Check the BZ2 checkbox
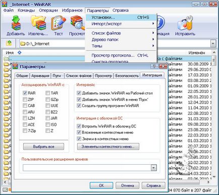The width and height of the screenshot is (219, 195). click(x=48, y=112)
